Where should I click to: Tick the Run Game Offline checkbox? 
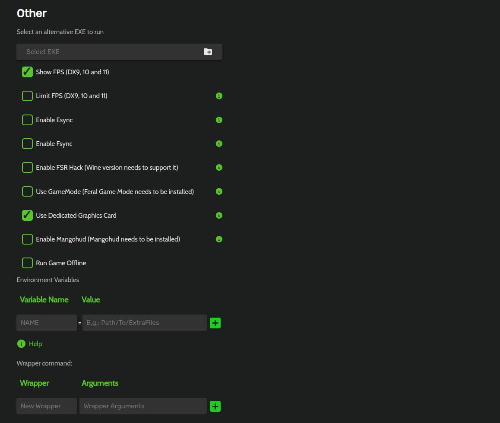(x=27, y=263)
